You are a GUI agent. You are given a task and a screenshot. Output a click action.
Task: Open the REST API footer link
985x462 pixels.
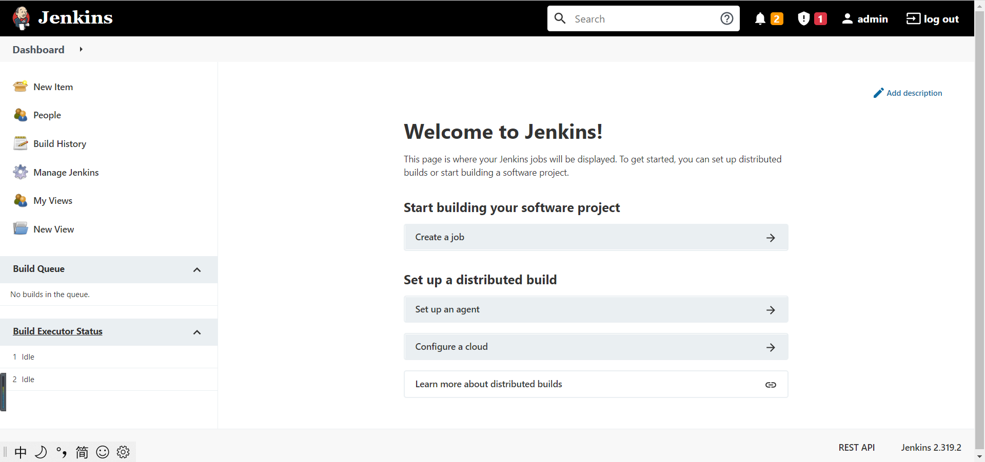pyautogui.click(x=857, y=448)
